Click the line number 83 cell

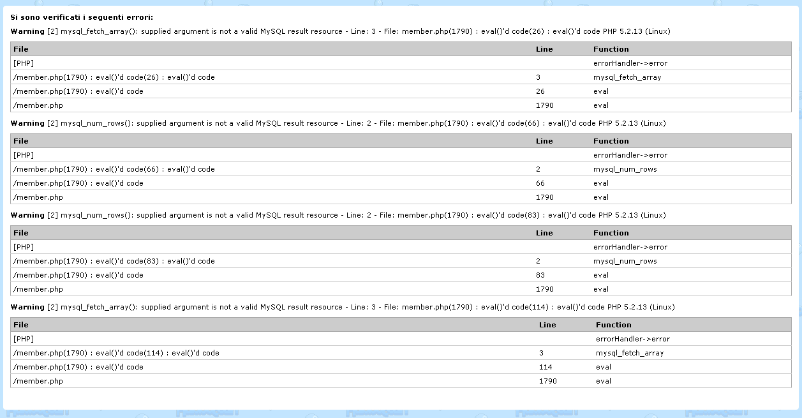(x=540, y=275)
